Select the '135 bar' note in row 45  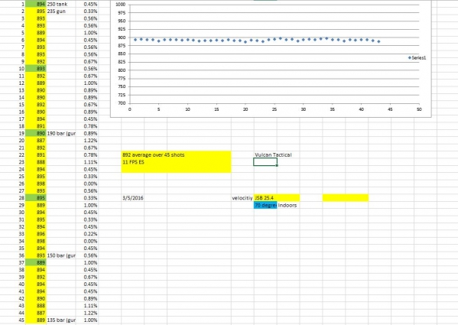[60, 320]
